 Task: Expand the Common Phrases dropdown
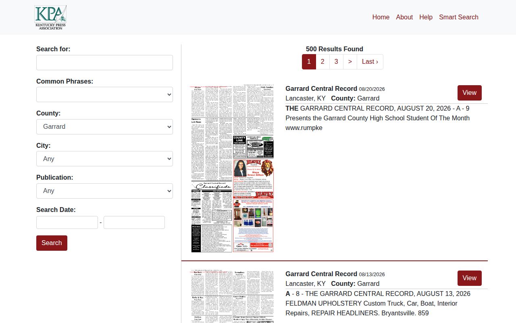pos(104,94)
